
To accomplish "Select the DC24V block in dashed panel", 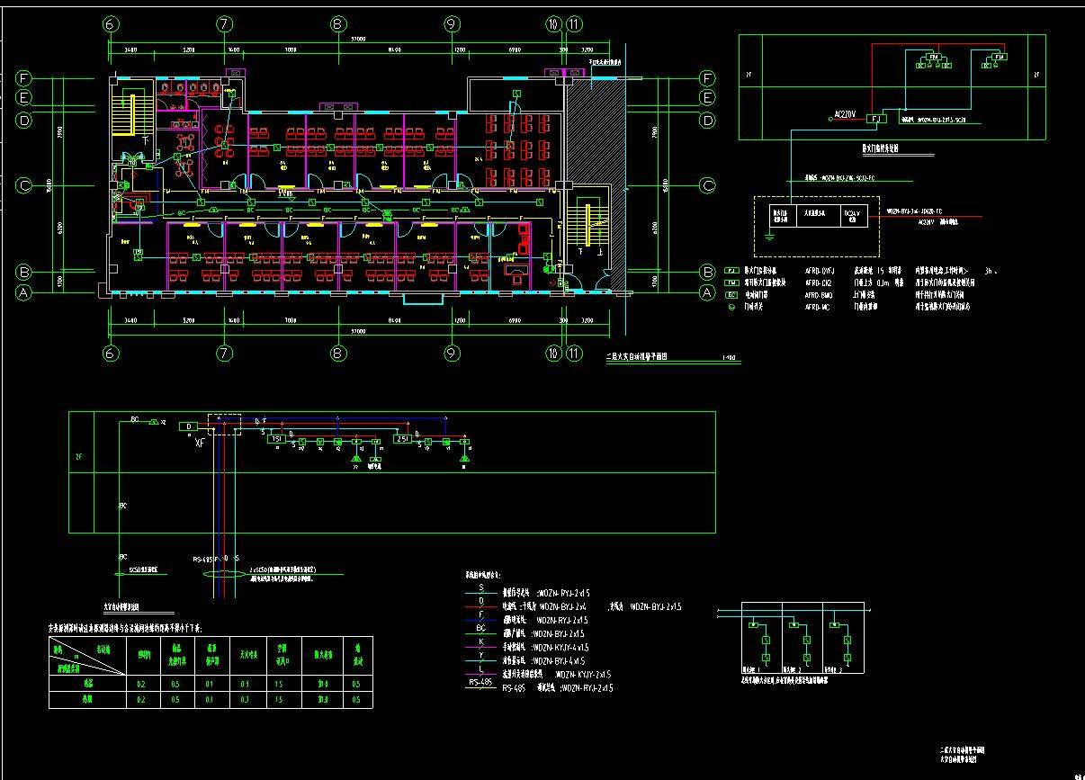I will coord(853,216).
